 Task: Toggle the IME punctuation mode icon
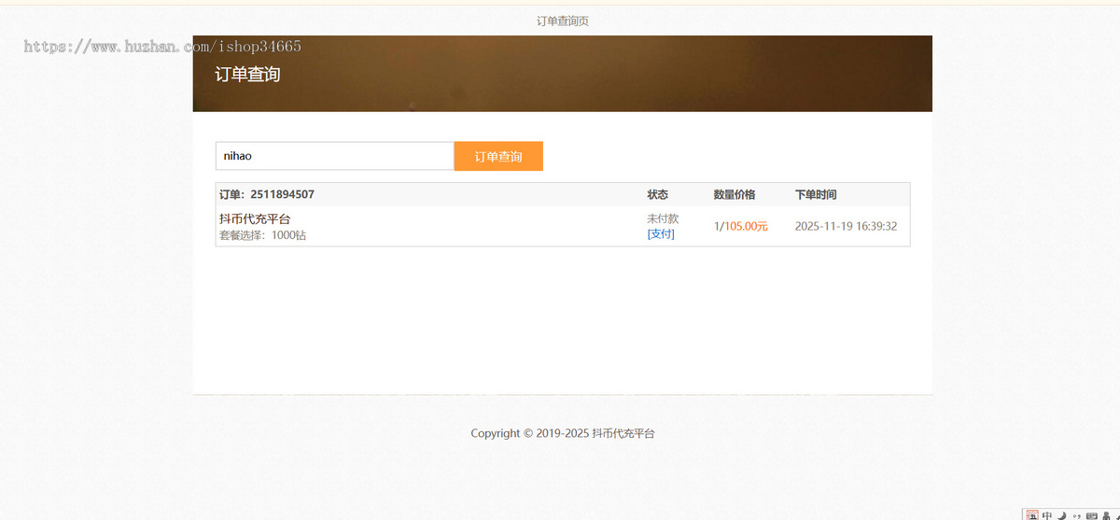pos(1077,514)
